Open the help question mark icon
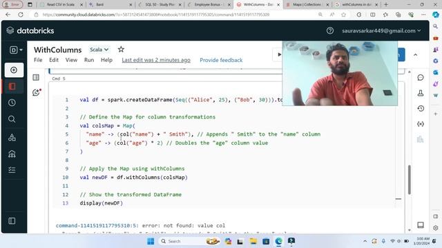Image resolution: width=442 pixels, height=248 pixels. pos(330,30)
